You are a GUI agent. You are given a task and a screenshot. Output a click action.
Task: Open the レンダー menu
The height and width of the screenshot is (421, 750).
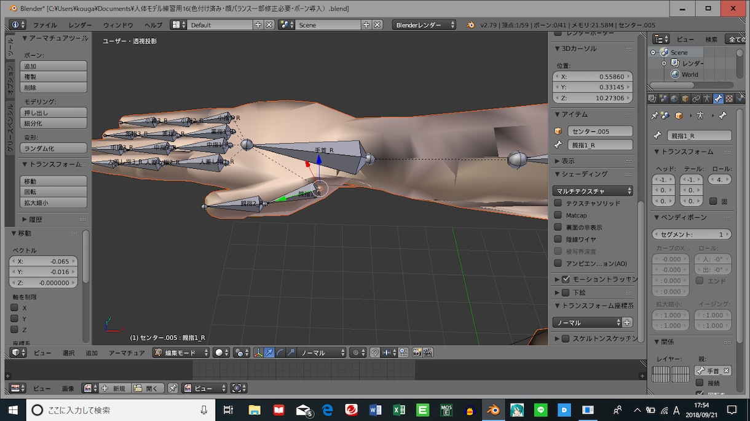(x=81, y=25)
